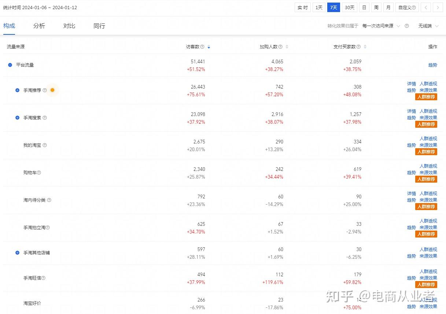Show help icon next to 淘内待分类

49,200
